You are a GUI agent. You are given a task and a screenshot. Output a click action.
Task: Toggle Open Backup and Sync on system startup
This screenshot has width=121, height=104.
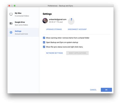point(44,42)
